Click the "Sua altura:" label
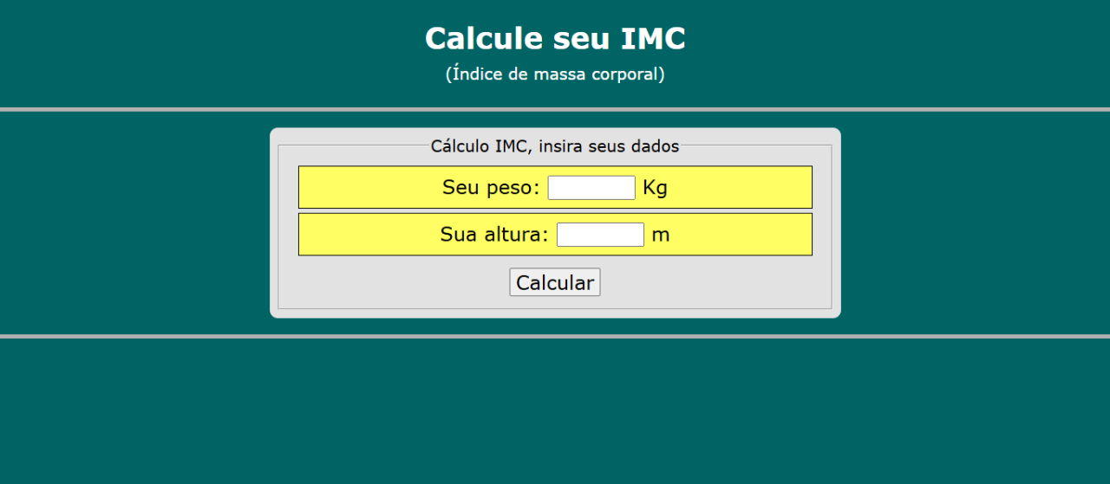The height and width of the screenshot is (484, 1110). 494,235
